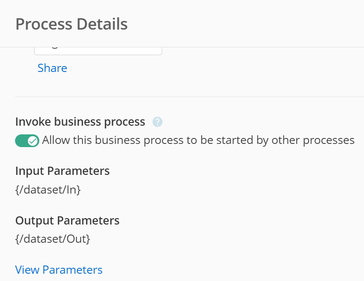Click the {/dataset/In} input parameter value
Viewport: 364px width, 281px height.
pos(48,189)
